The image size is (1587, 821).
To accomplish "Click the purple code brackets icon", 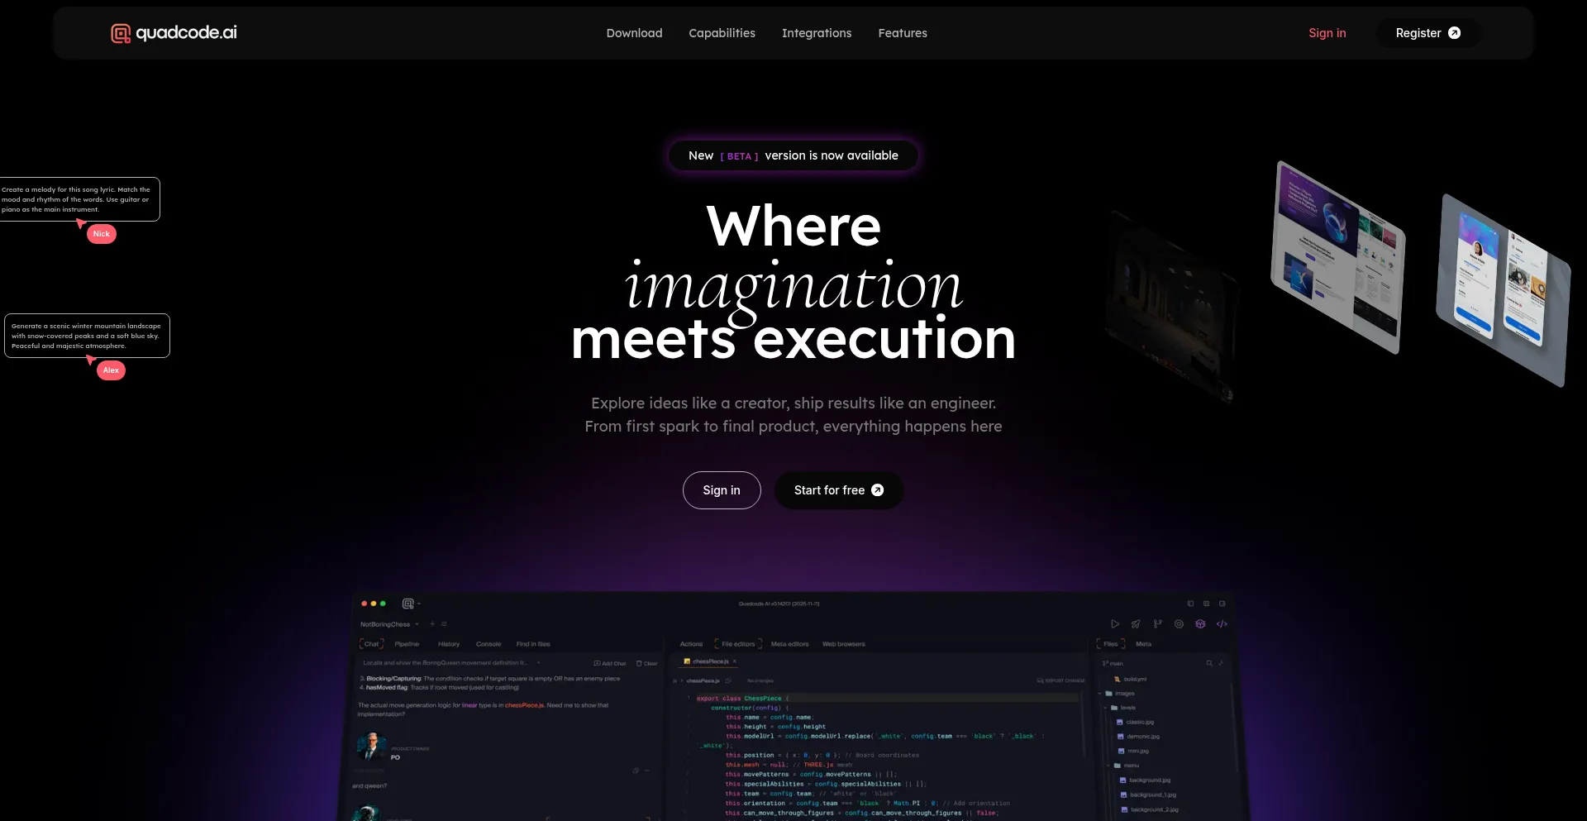I will (x=1222, y=624).
